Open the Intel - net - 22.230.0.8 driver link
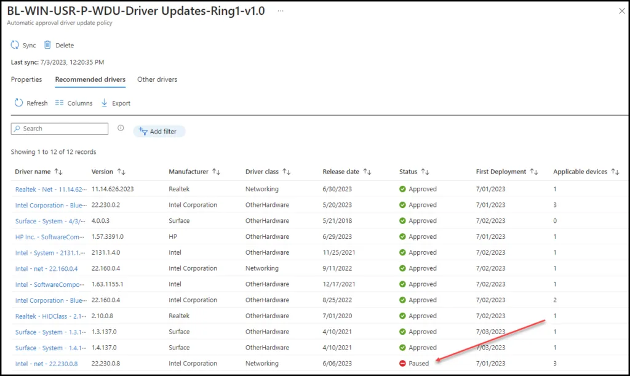The height and width of the screenshot is (376, 630). point(46,364)
